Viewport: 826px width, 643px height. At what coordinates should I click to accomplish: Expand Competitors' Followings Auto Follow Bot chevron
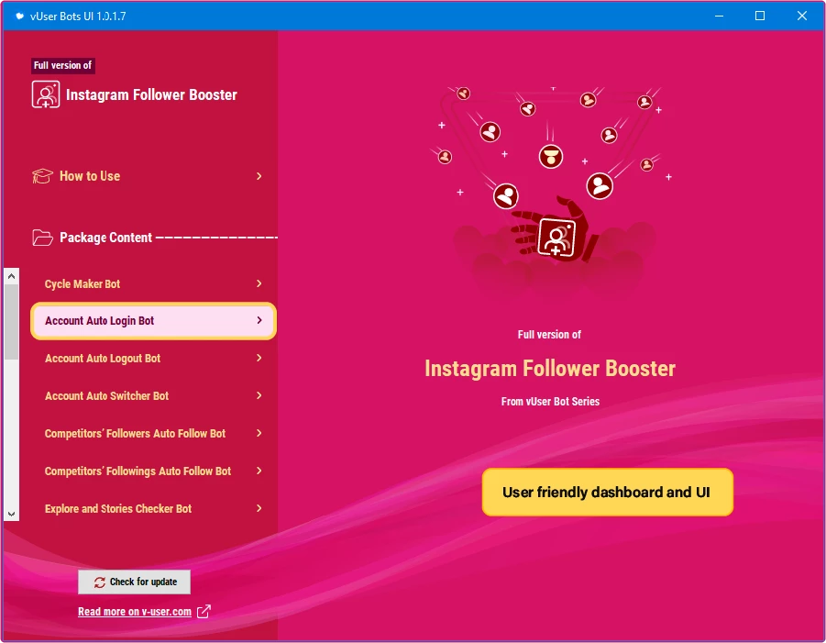pyautogui.click(x=259, y=471)
